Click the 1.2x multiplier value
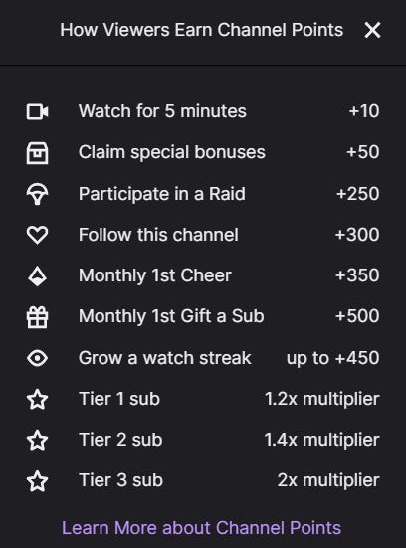The image size is (406, 548). 321,399
